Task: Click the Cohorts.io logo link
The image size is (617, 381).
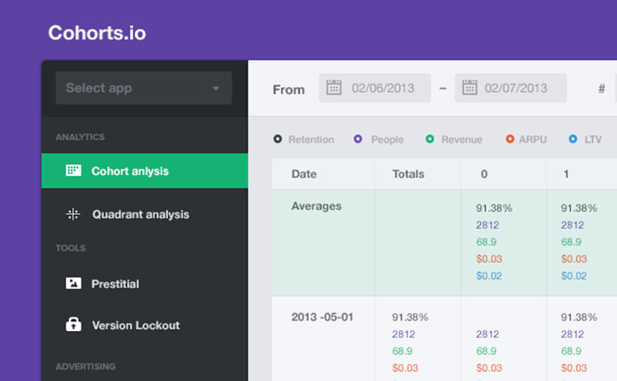Action: tap(97, 33)
